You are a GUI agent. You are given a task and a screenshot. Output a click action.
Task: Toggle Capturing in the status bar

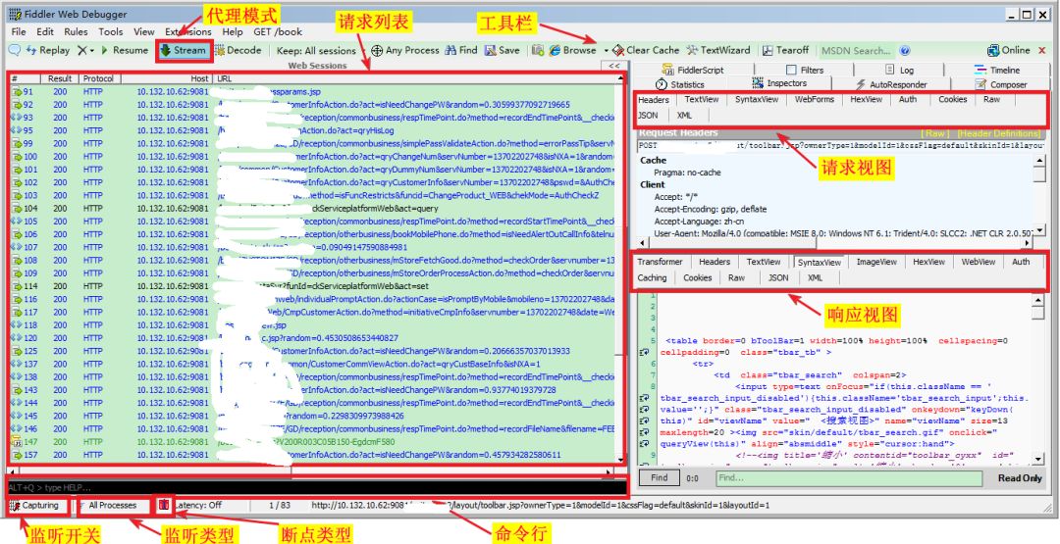[x=37, y=505]
